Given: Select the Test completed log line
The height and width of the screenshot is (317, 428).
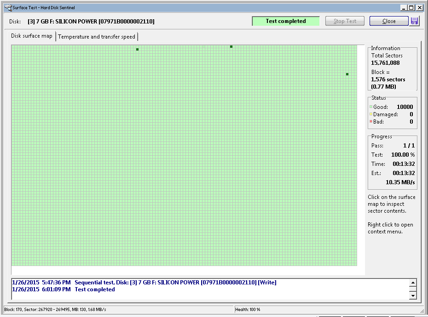Looking at the screenshot, I should tap(94, 289).
